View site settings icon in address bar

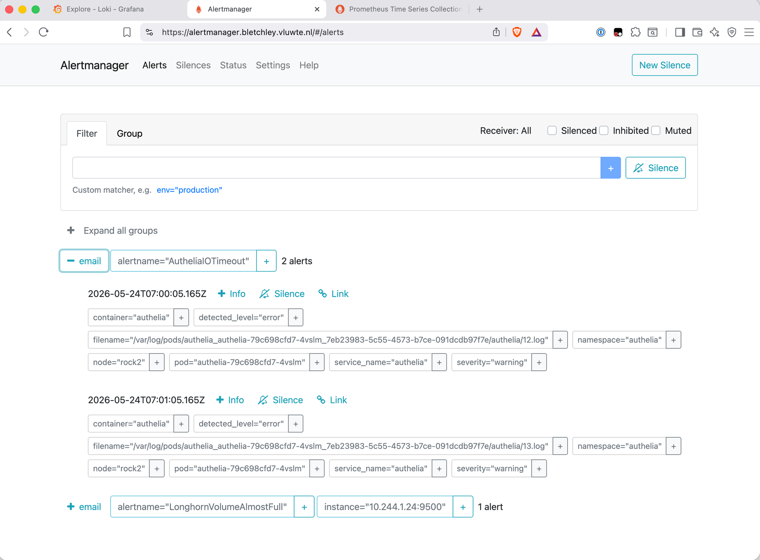click(x=149, y=32)
